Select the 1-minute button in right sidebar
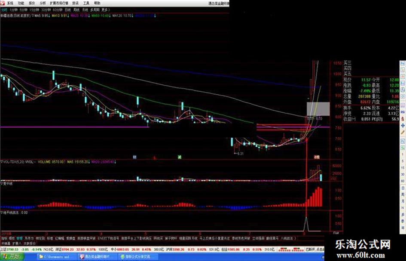Viewport: 406px width, 261px height. (403, 154)
